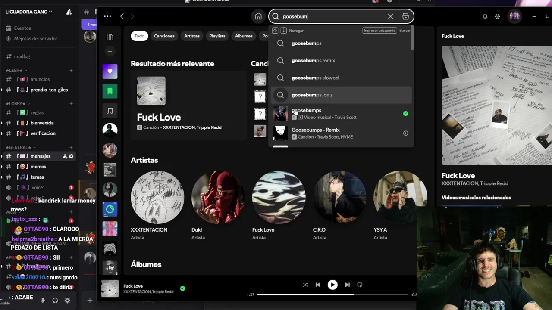
Task: Skip to next track
Action: click(347, 285)
